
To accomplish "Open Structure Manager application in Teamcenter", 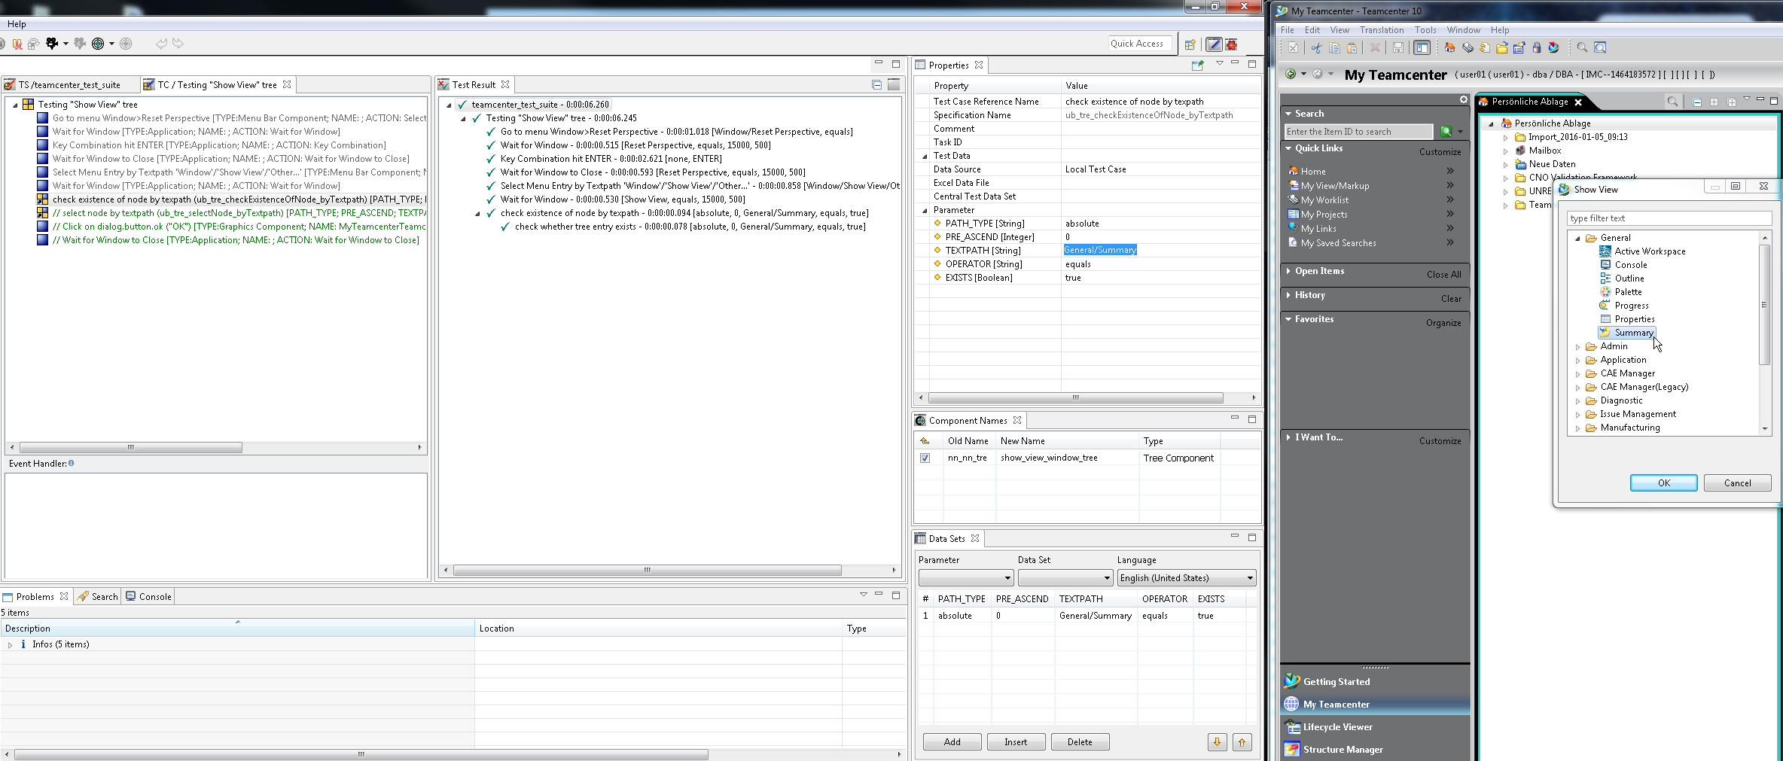I will (1343, 750).
